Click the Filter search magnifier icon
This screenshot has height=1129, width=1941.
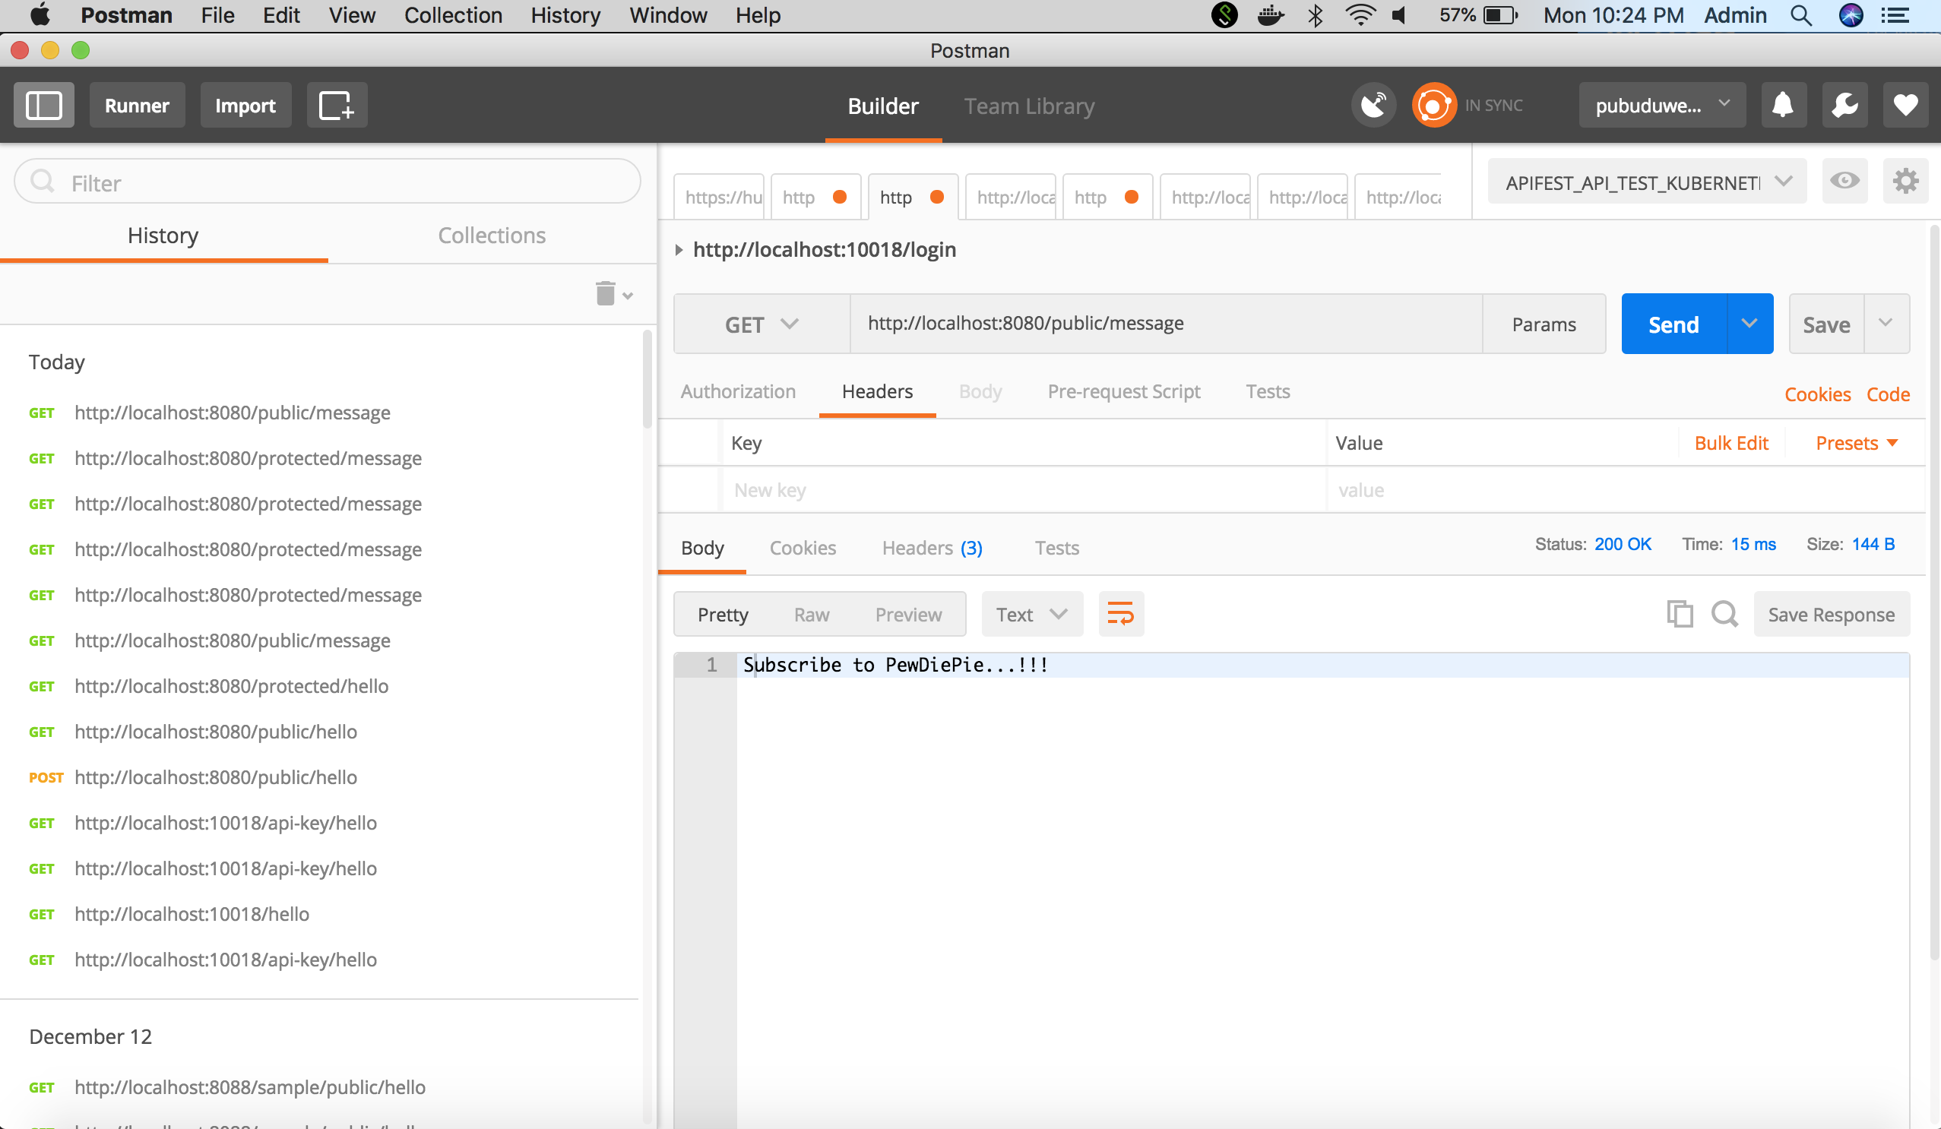point(43,182)
